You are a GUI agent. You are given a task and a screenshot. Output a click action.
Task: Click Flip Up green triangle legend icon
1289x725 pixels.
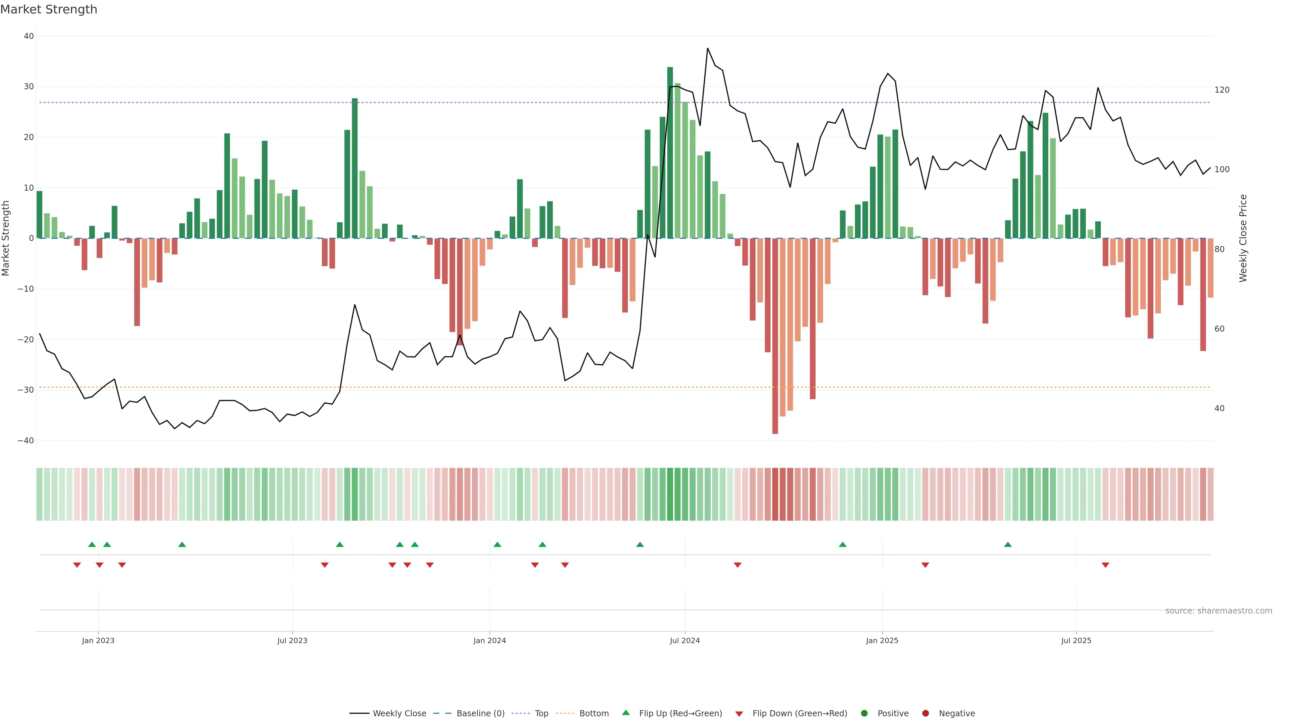(625, 713)
